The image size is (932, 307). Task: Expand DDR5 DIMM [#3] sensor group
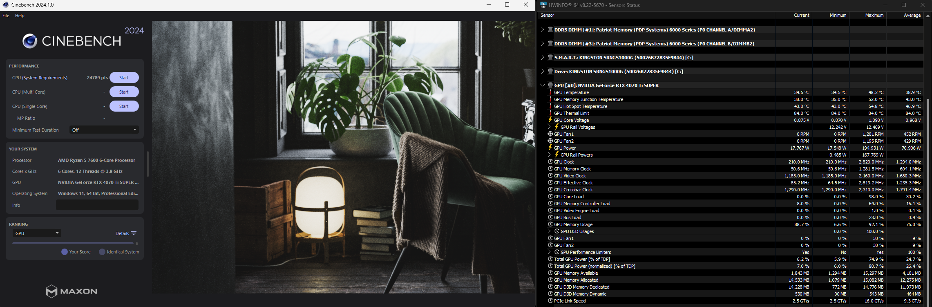pos(543,44)
